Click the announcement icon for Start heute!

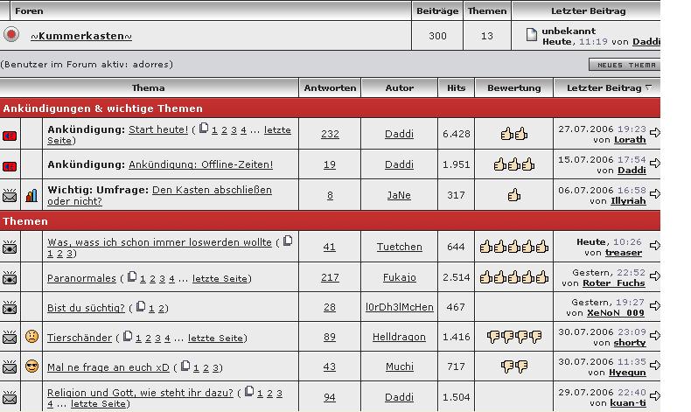click(x=10, y=135)
